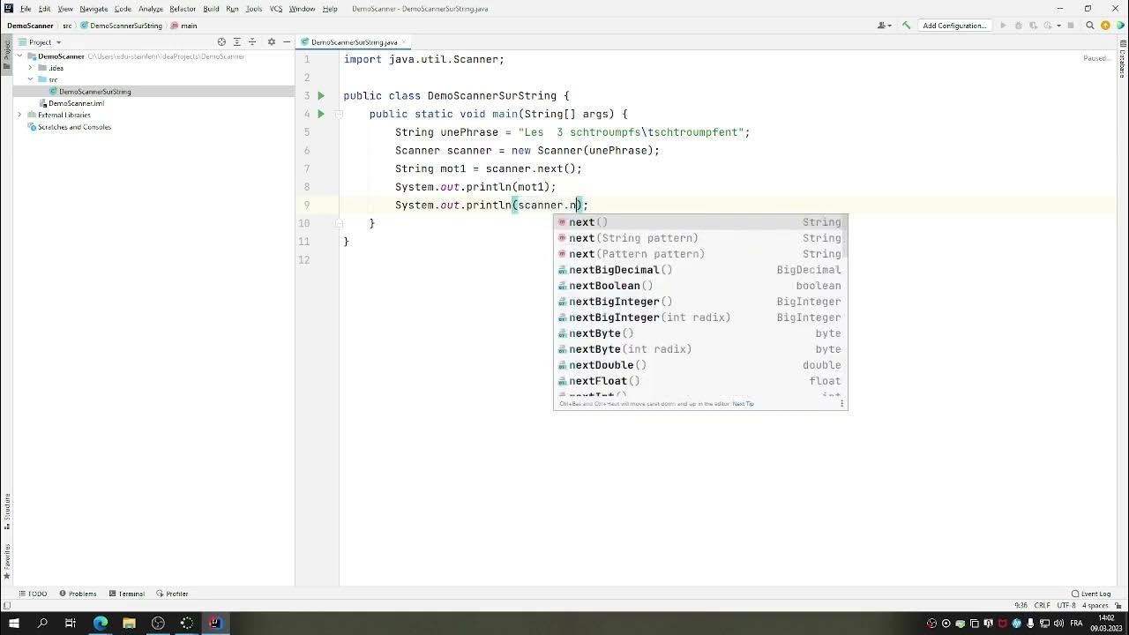
Task: Open the run options dropdown arrow
Action: (1058, 26)
